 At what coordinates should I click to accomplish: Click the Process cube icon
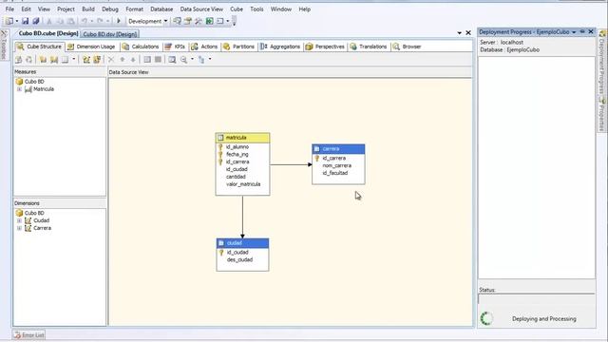click(x=18, y=59)
